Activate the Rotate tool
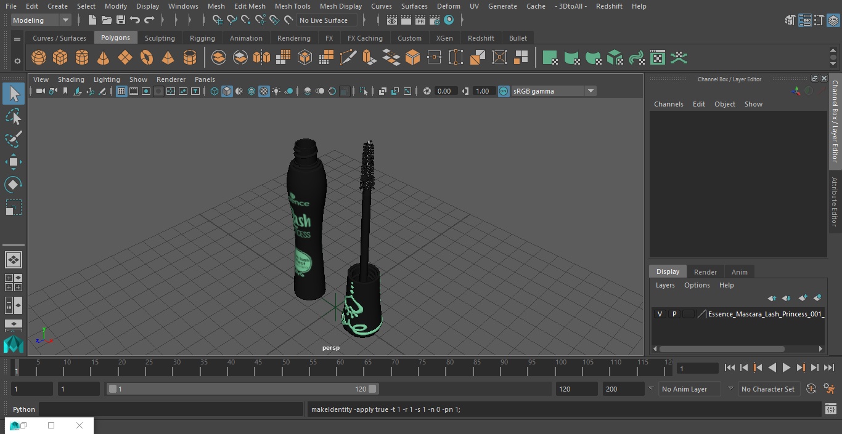 (x=14, y=185)
